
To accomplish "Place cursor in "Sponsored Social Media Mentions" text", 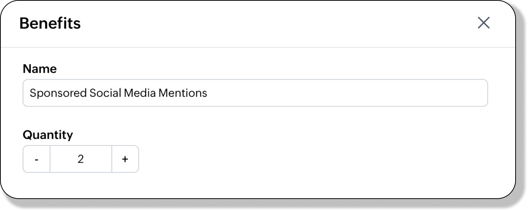I will coord(118,93).
